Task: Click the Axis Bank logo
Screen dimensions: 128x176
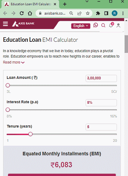Action: (x=23, y=24)
